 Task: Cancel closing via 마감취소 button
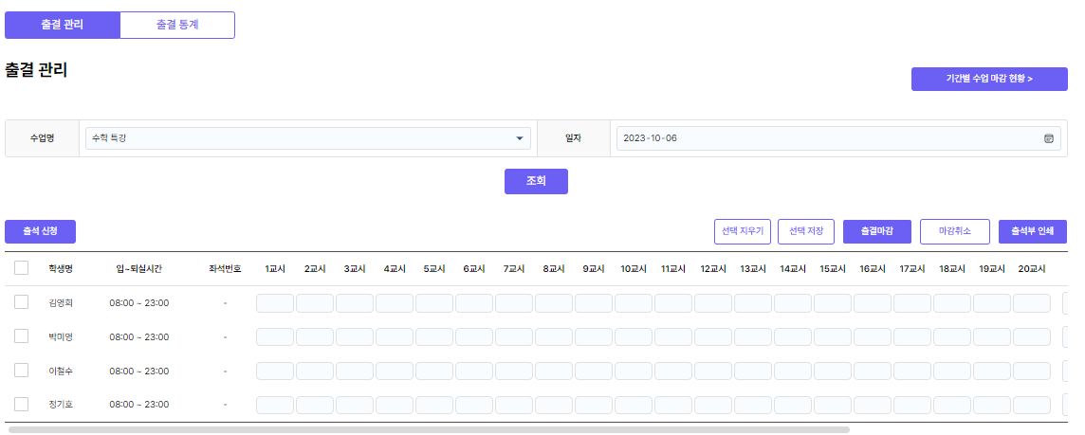(x=955, y=231)
